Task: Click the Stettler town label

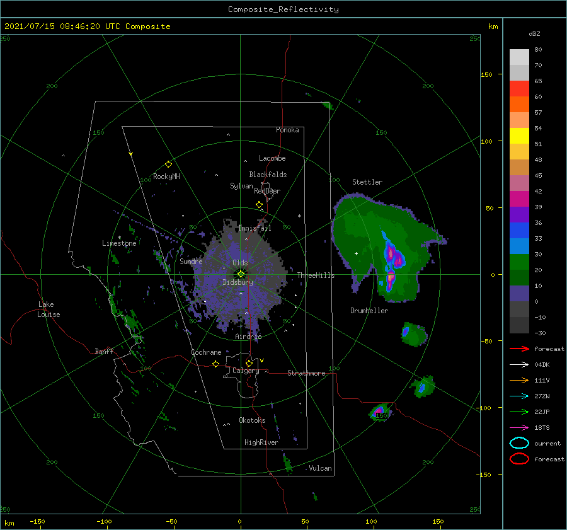Action: (367, 182)
